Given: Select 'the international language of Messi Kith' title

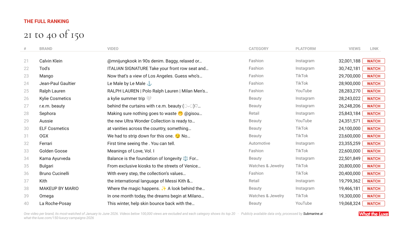Looking at the screenshot, I should click(x=150, y=181).
